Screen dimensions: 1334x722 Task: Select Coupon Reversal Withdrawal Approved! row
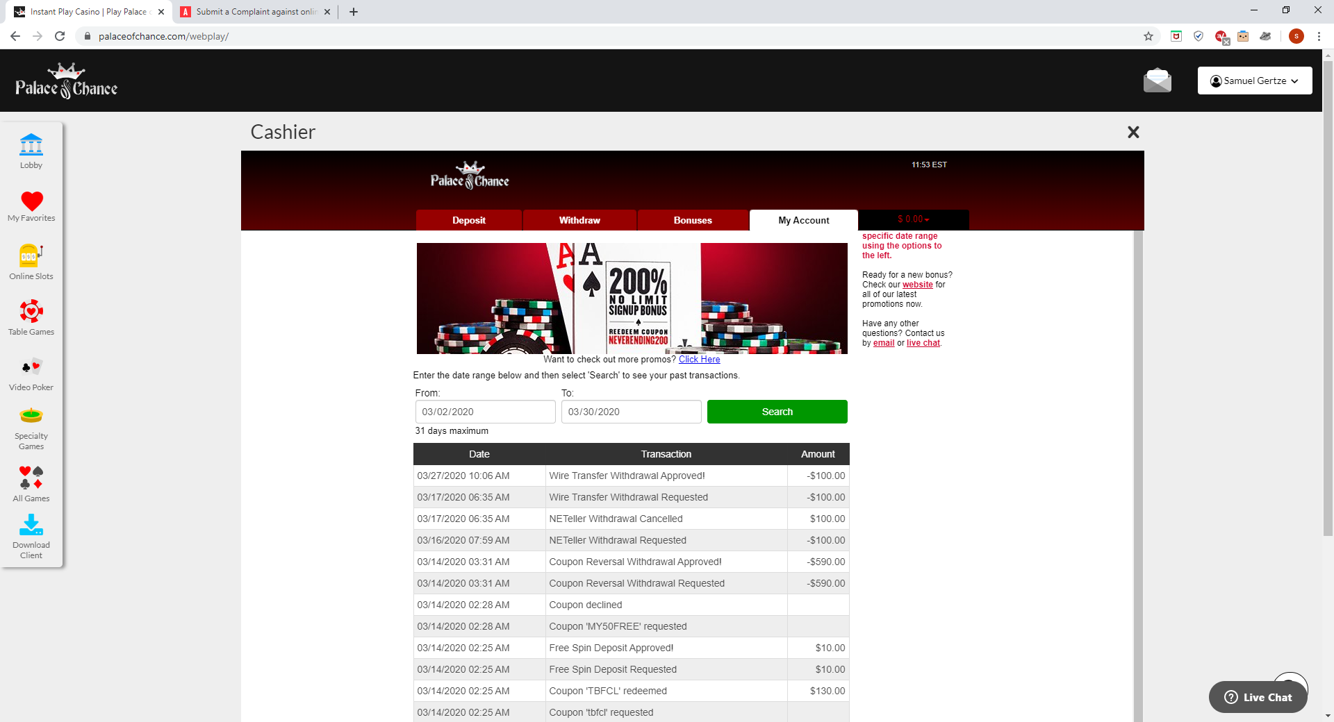pyautogui.click(x=632, y=562)
